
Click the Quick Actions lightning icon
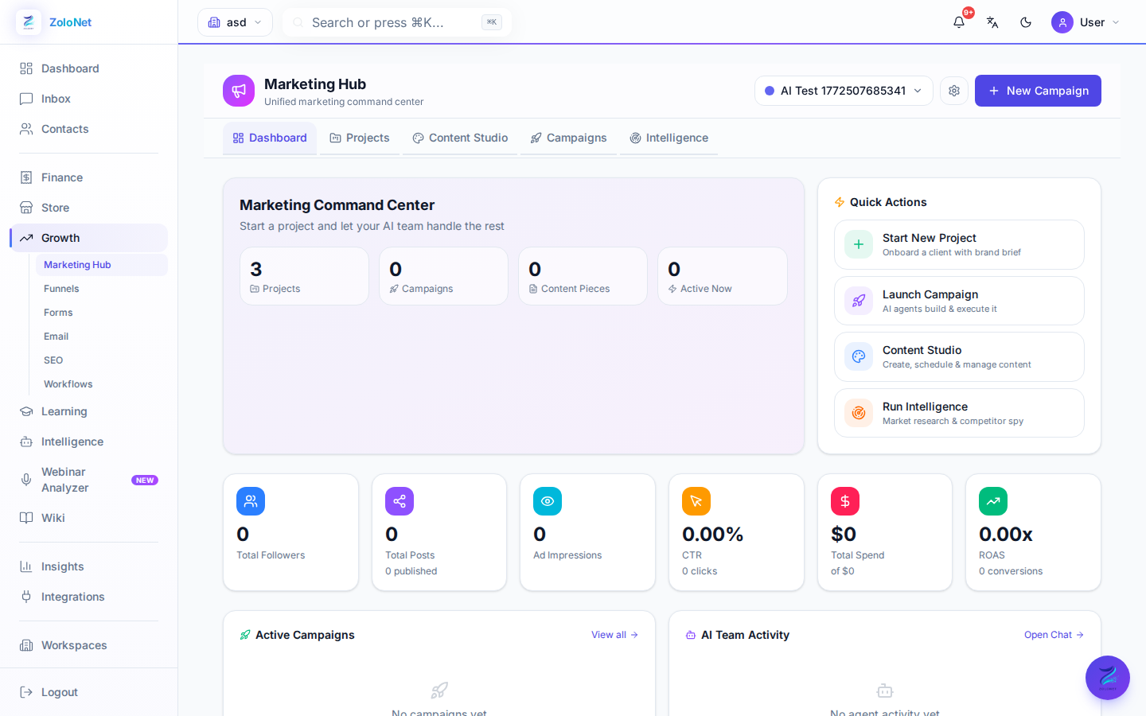tap(840, 202)
